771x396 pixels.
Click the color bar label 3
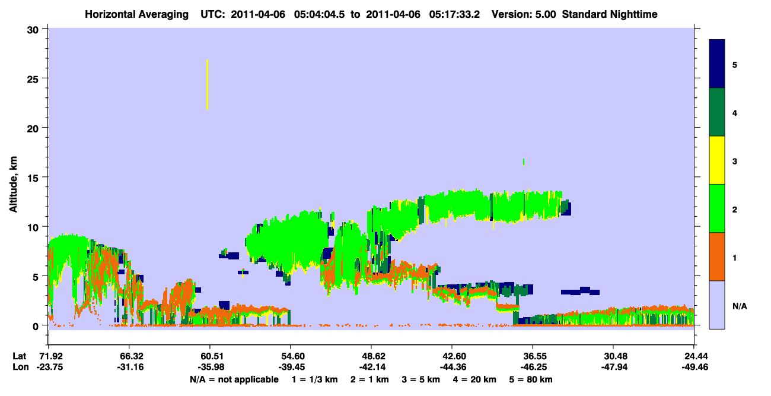click(735, 161)
